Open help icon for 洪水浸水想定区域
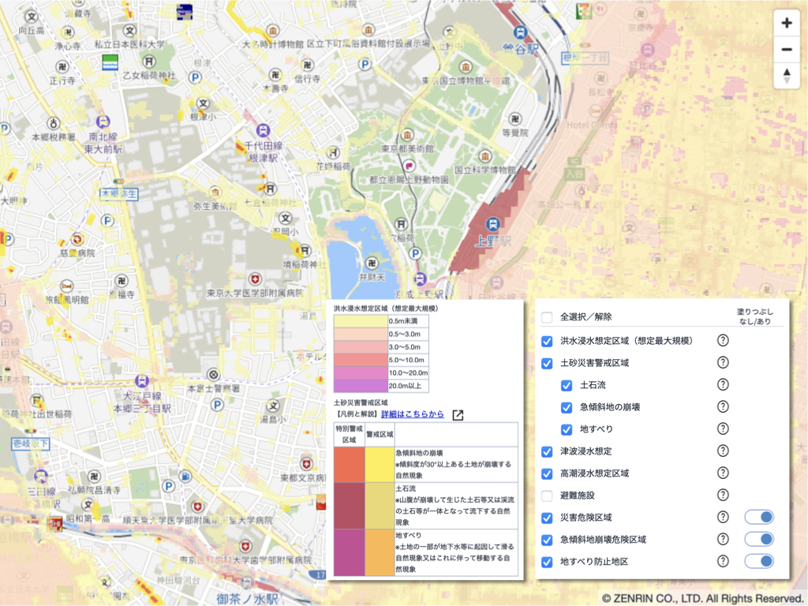808x606 pixels. 722,341
